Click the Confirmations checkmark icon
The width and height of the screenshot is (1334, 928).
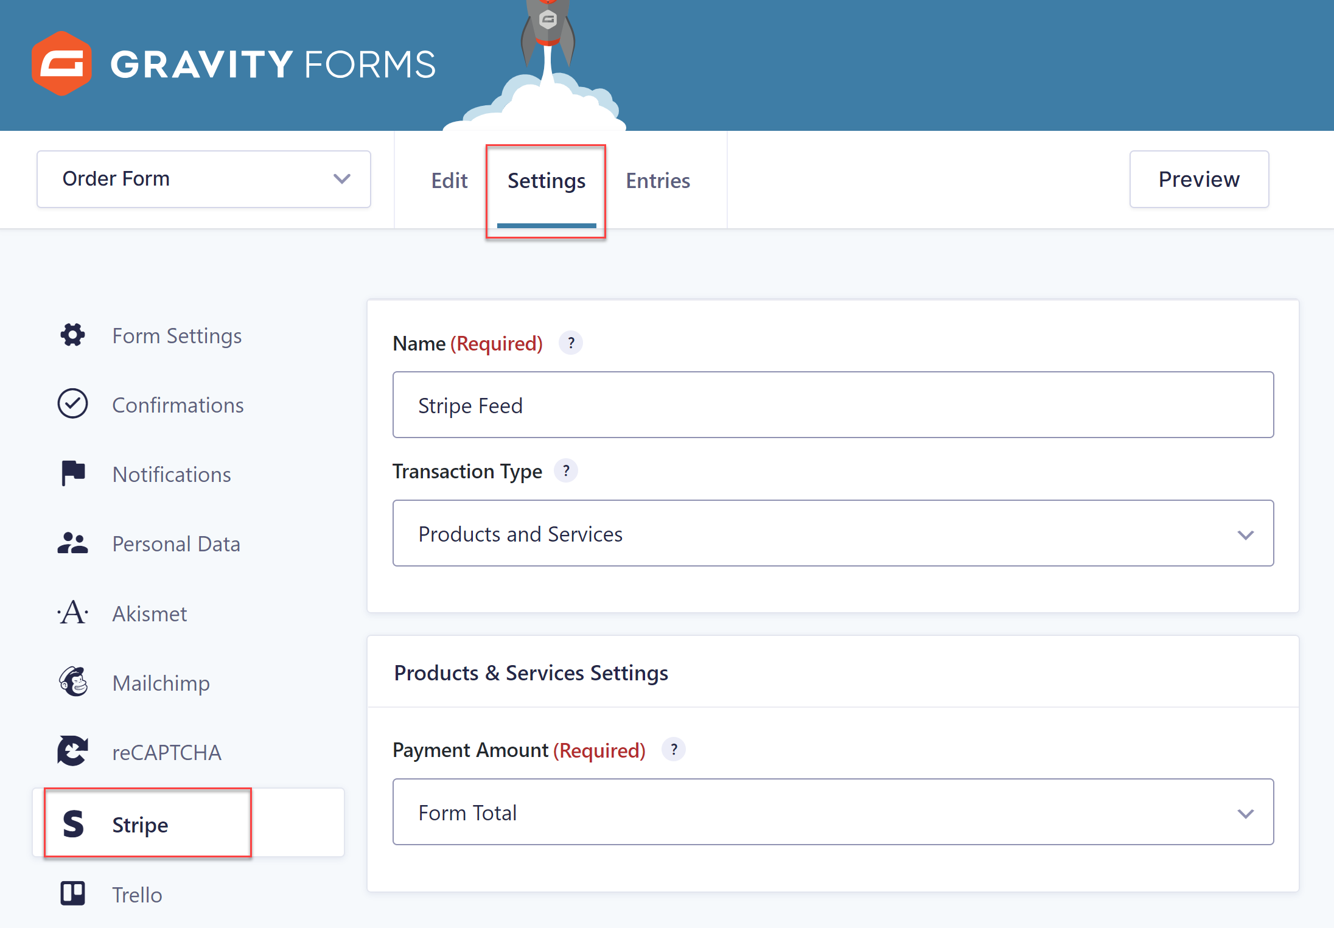point(73,403)
